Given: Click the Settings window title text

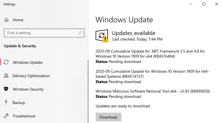Looking at the screenshot, I should pos(9,4).
